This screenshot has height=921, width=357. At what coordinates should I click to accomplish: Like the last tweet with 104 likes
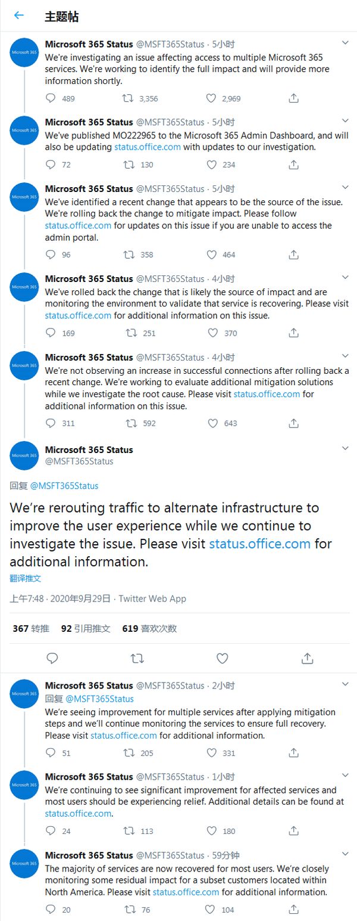click(211, 910)
